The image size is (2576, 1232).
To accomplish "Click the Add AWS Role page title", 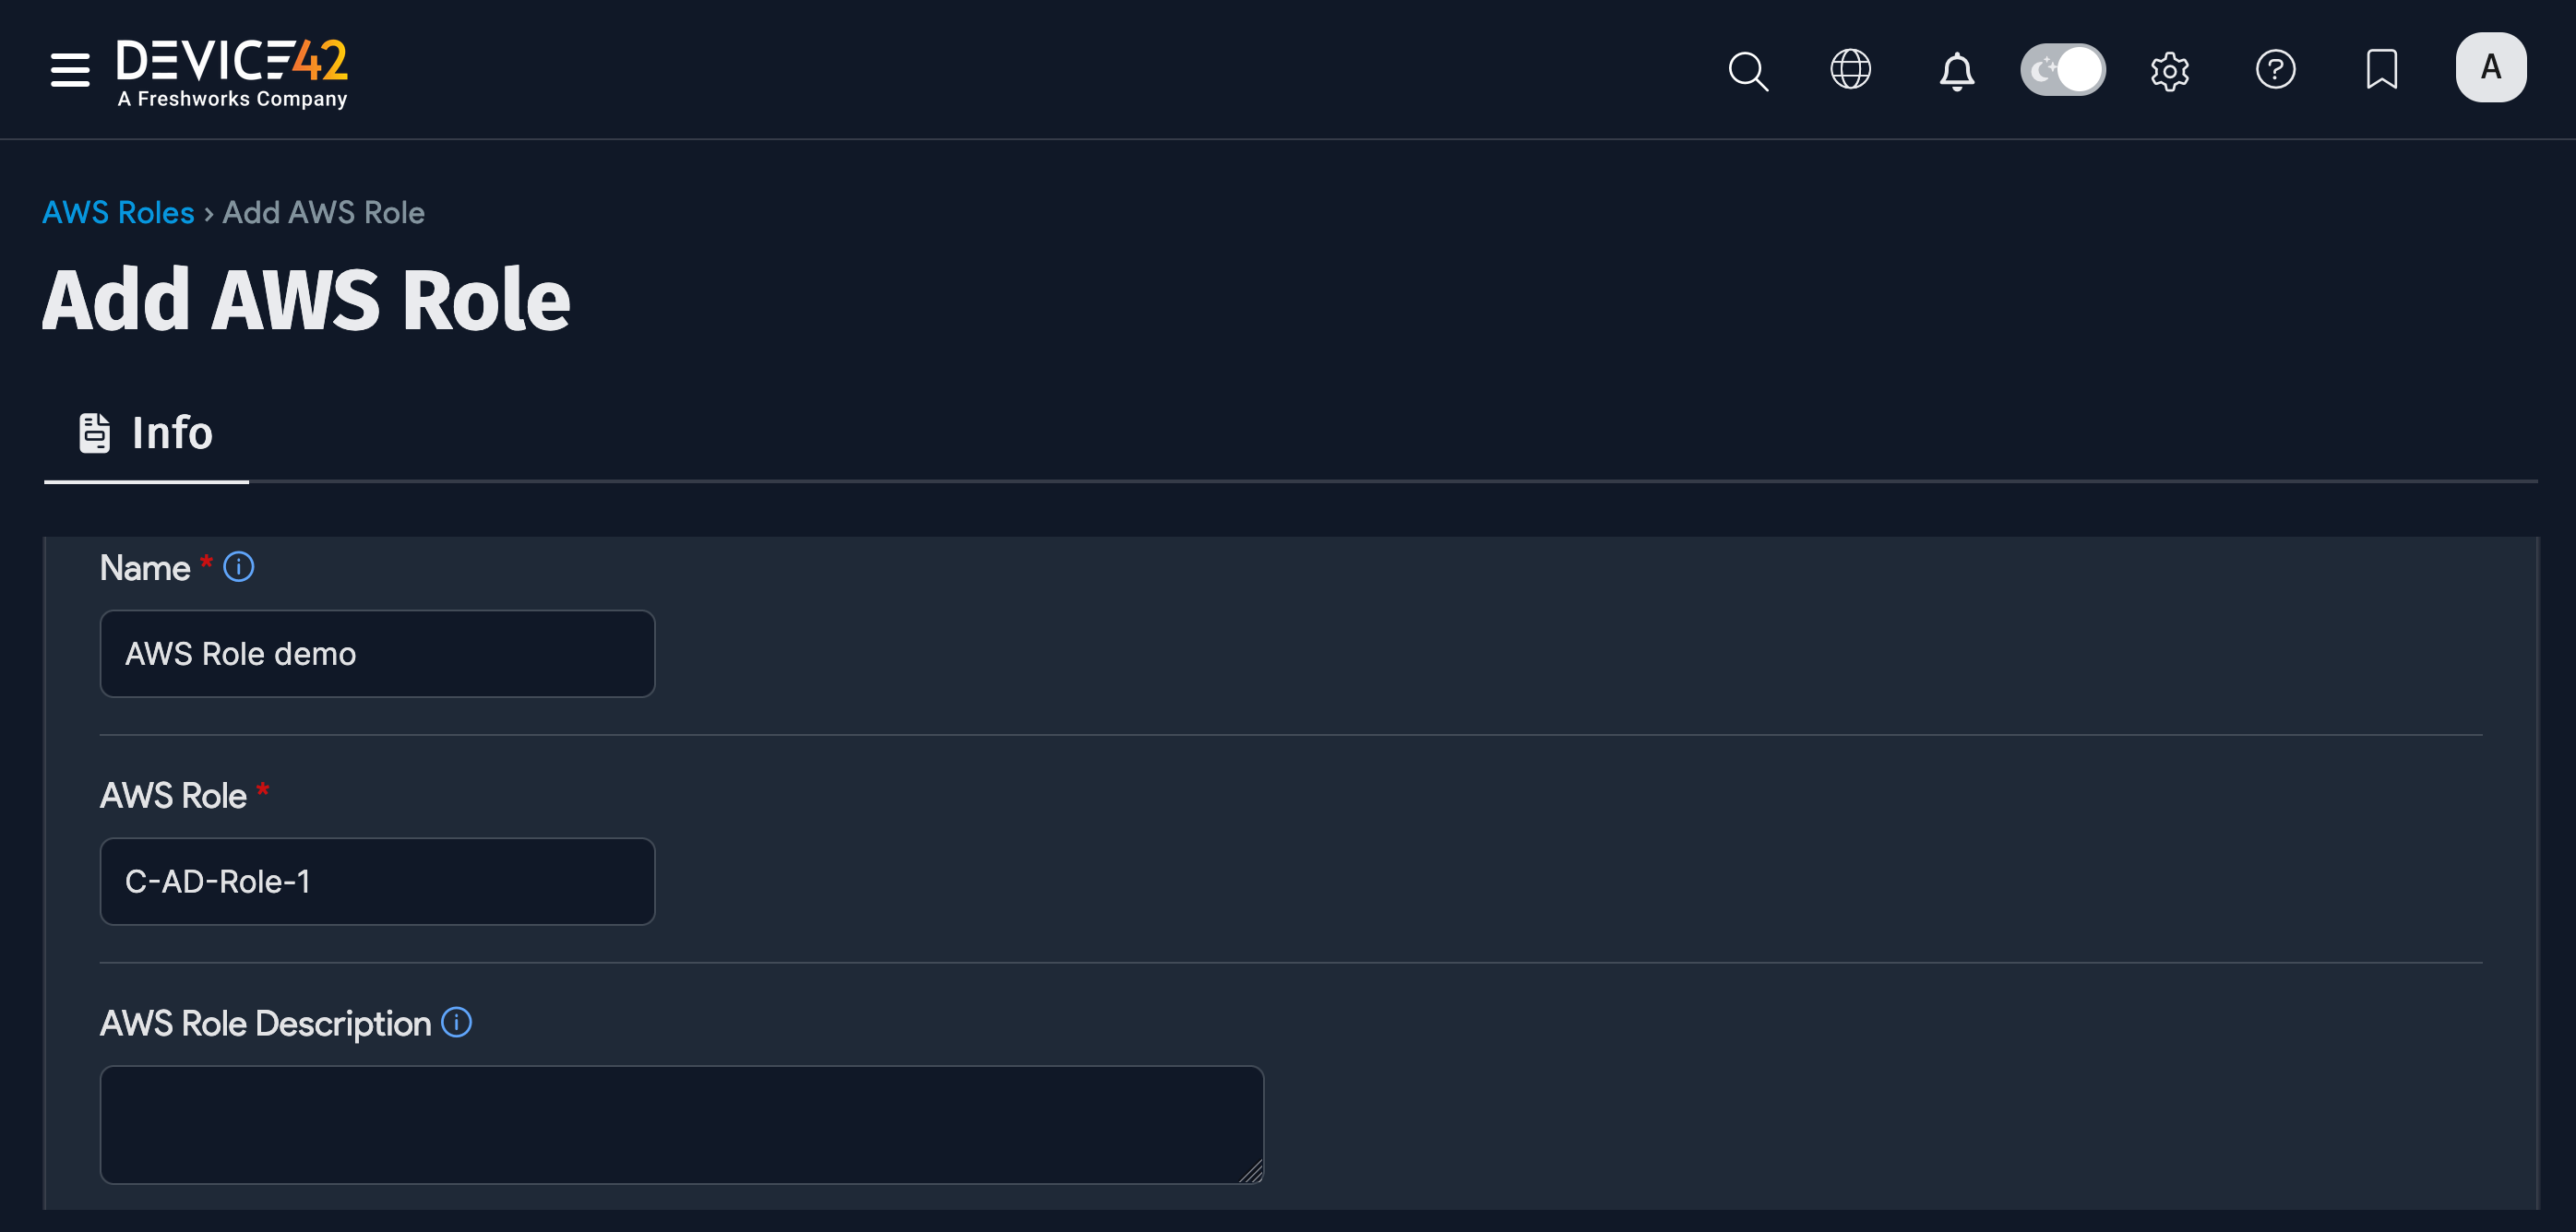I will tap(306, 299).
